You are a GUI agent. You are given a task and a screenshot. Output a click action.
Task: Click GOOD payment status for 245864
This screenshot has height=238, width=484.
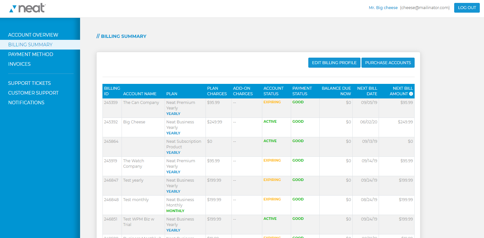[x=298, y=141]
